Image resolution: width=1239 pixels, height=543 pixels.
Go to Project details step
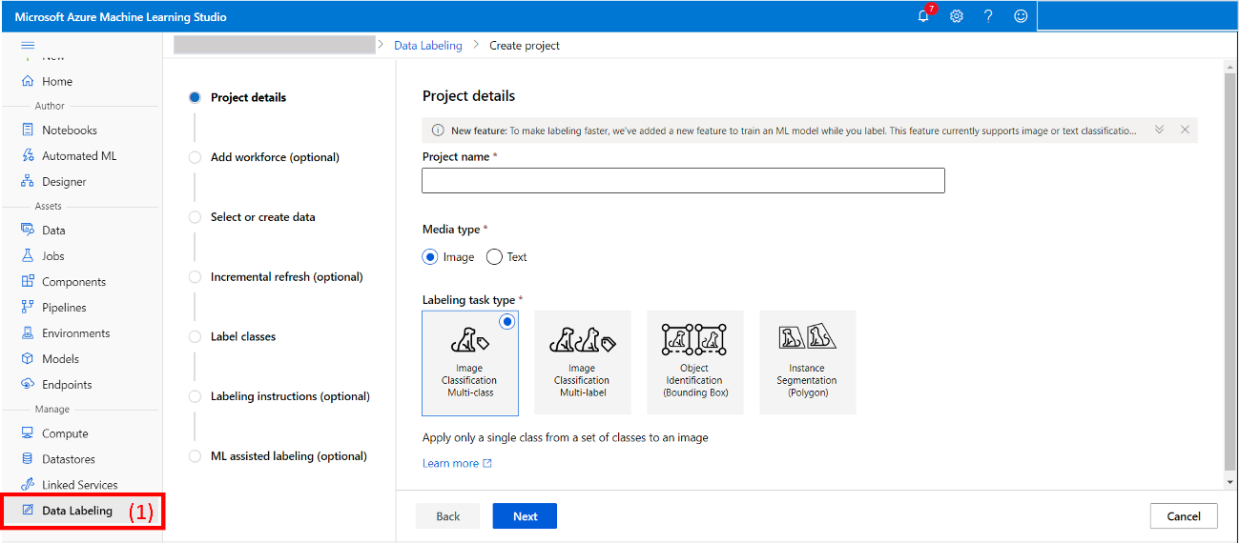248,97
